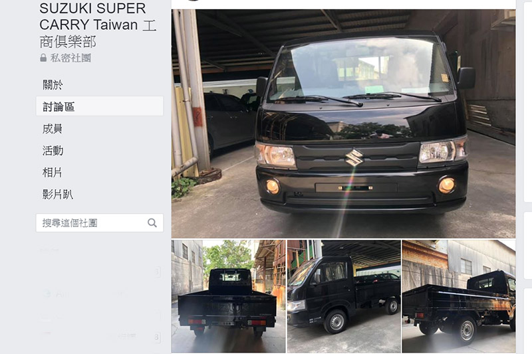Open the 相片 photos section
The width and height of the screenshot is (532, 354).
click(53, 173)
